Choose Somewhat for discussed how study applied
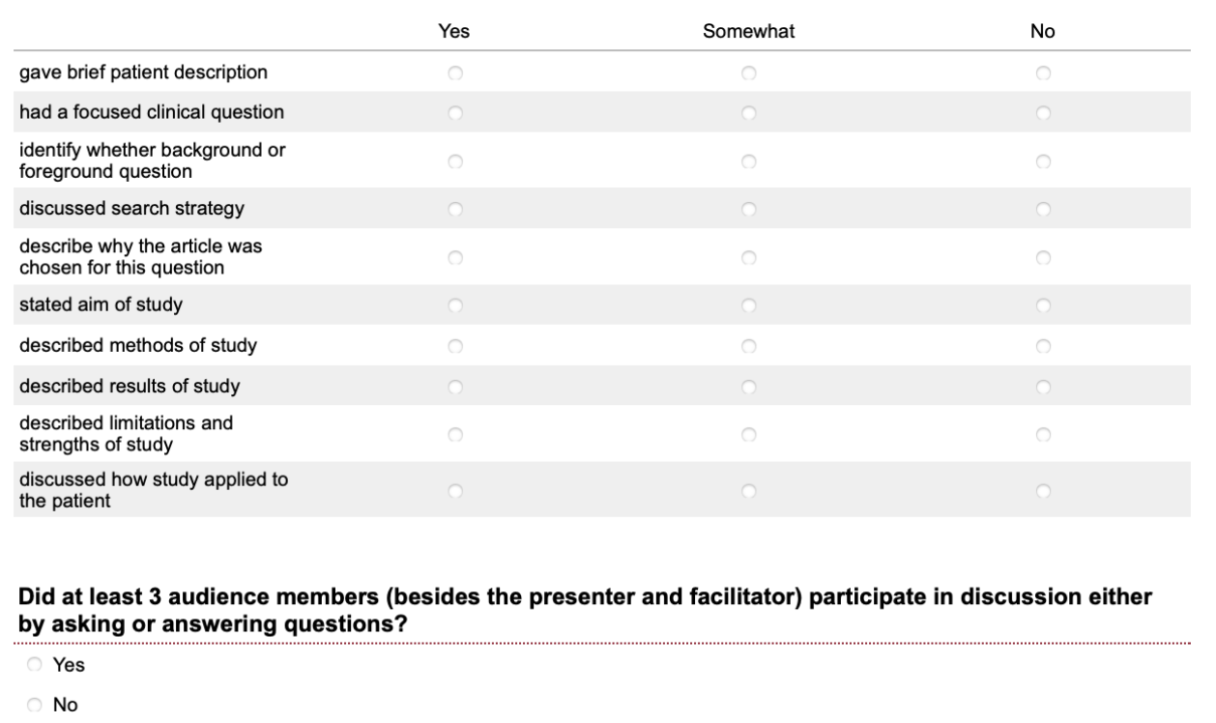 pyautogui.click(x=748, y=491)
